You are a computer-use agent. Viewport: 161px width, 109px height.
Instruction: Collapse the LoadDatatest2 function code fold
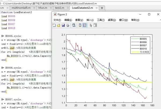point(1,12)
